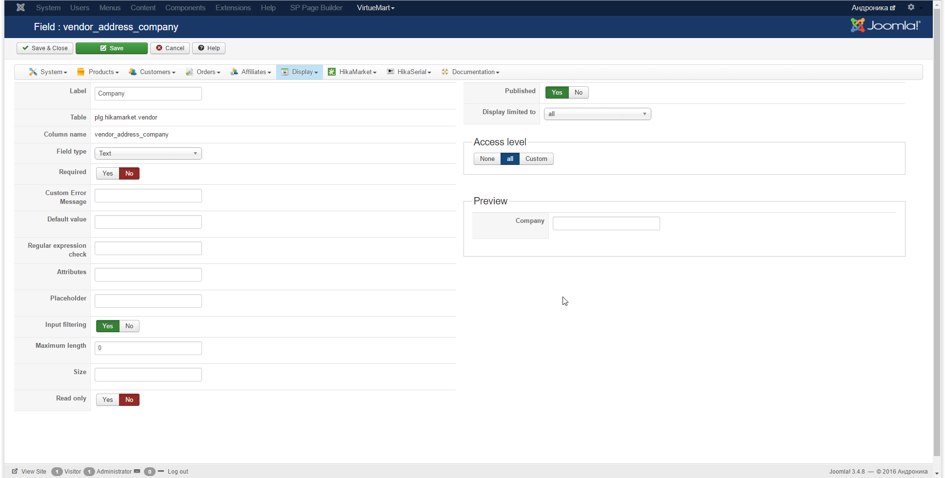Open the Extensions menu
This screenshot has height=478, width=945.
tap(233, 8)
